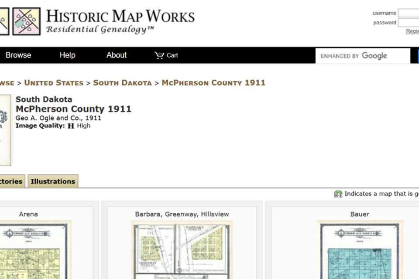Click the Historic Map Works logo icon
This screenshot has width=419, height=279.
(27, 21)
